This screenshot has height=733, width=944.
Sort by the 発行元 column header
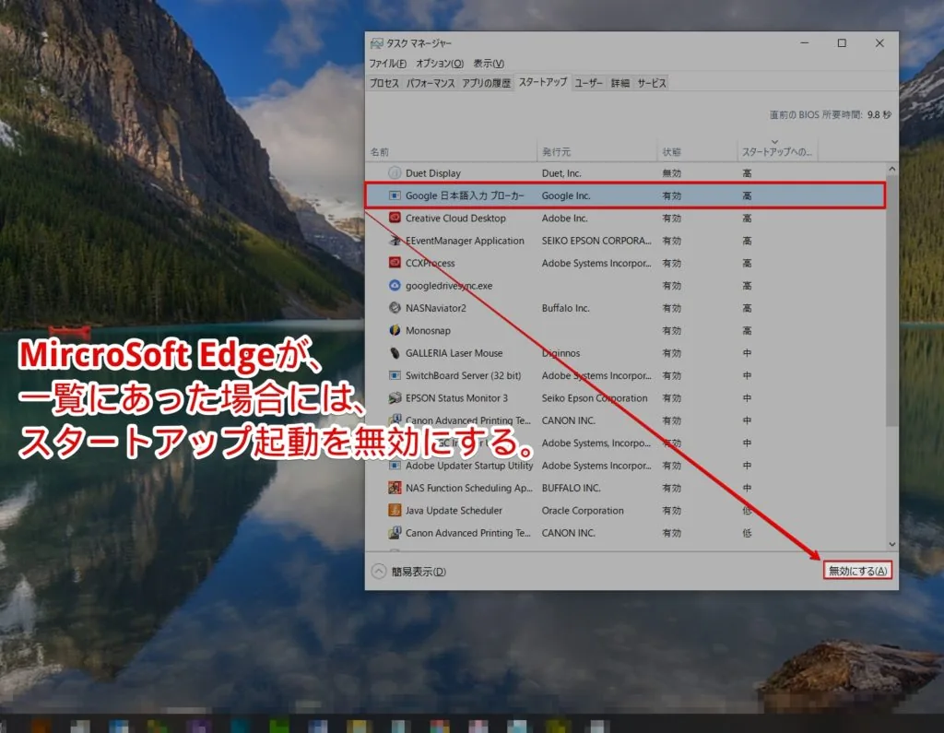pos(596,152)
